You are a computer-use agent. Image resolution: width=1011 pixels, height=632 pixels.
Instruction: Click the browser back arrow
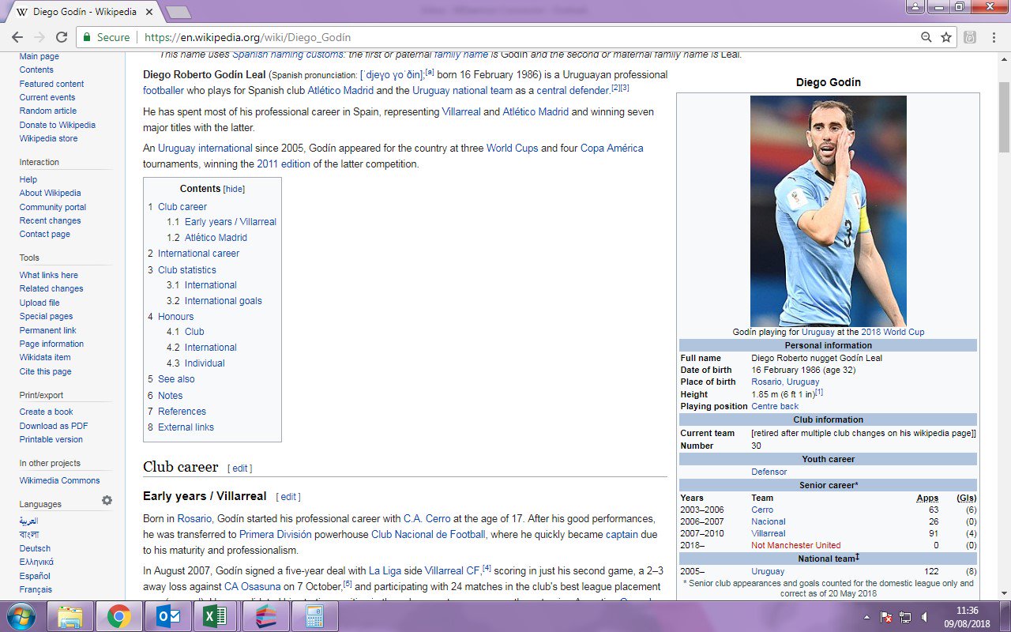pos(17,37)
